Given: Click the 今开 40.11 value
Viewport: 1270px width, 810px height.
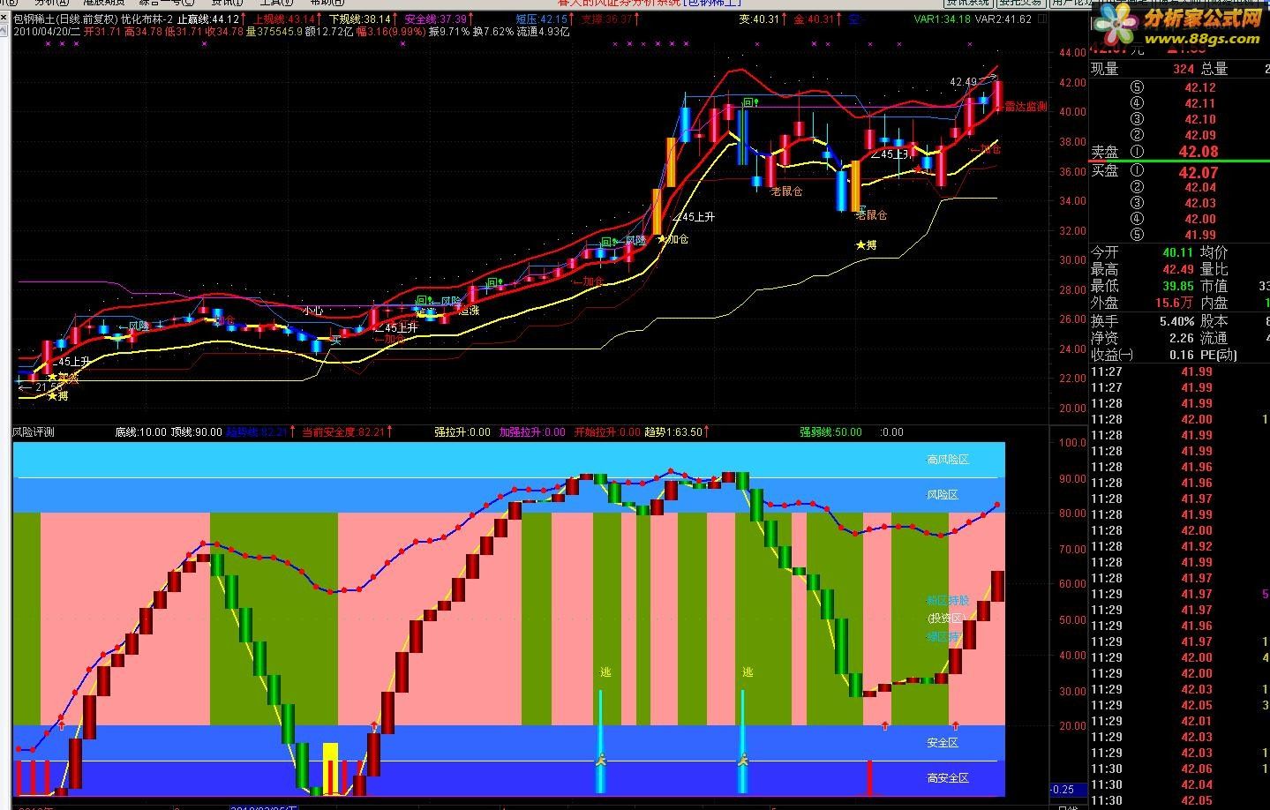Looking at the screenshot, I should [1178, 252].
